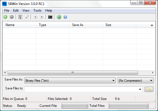
Task: Click the scrollbar left arrow
Action: pos(5,73)
